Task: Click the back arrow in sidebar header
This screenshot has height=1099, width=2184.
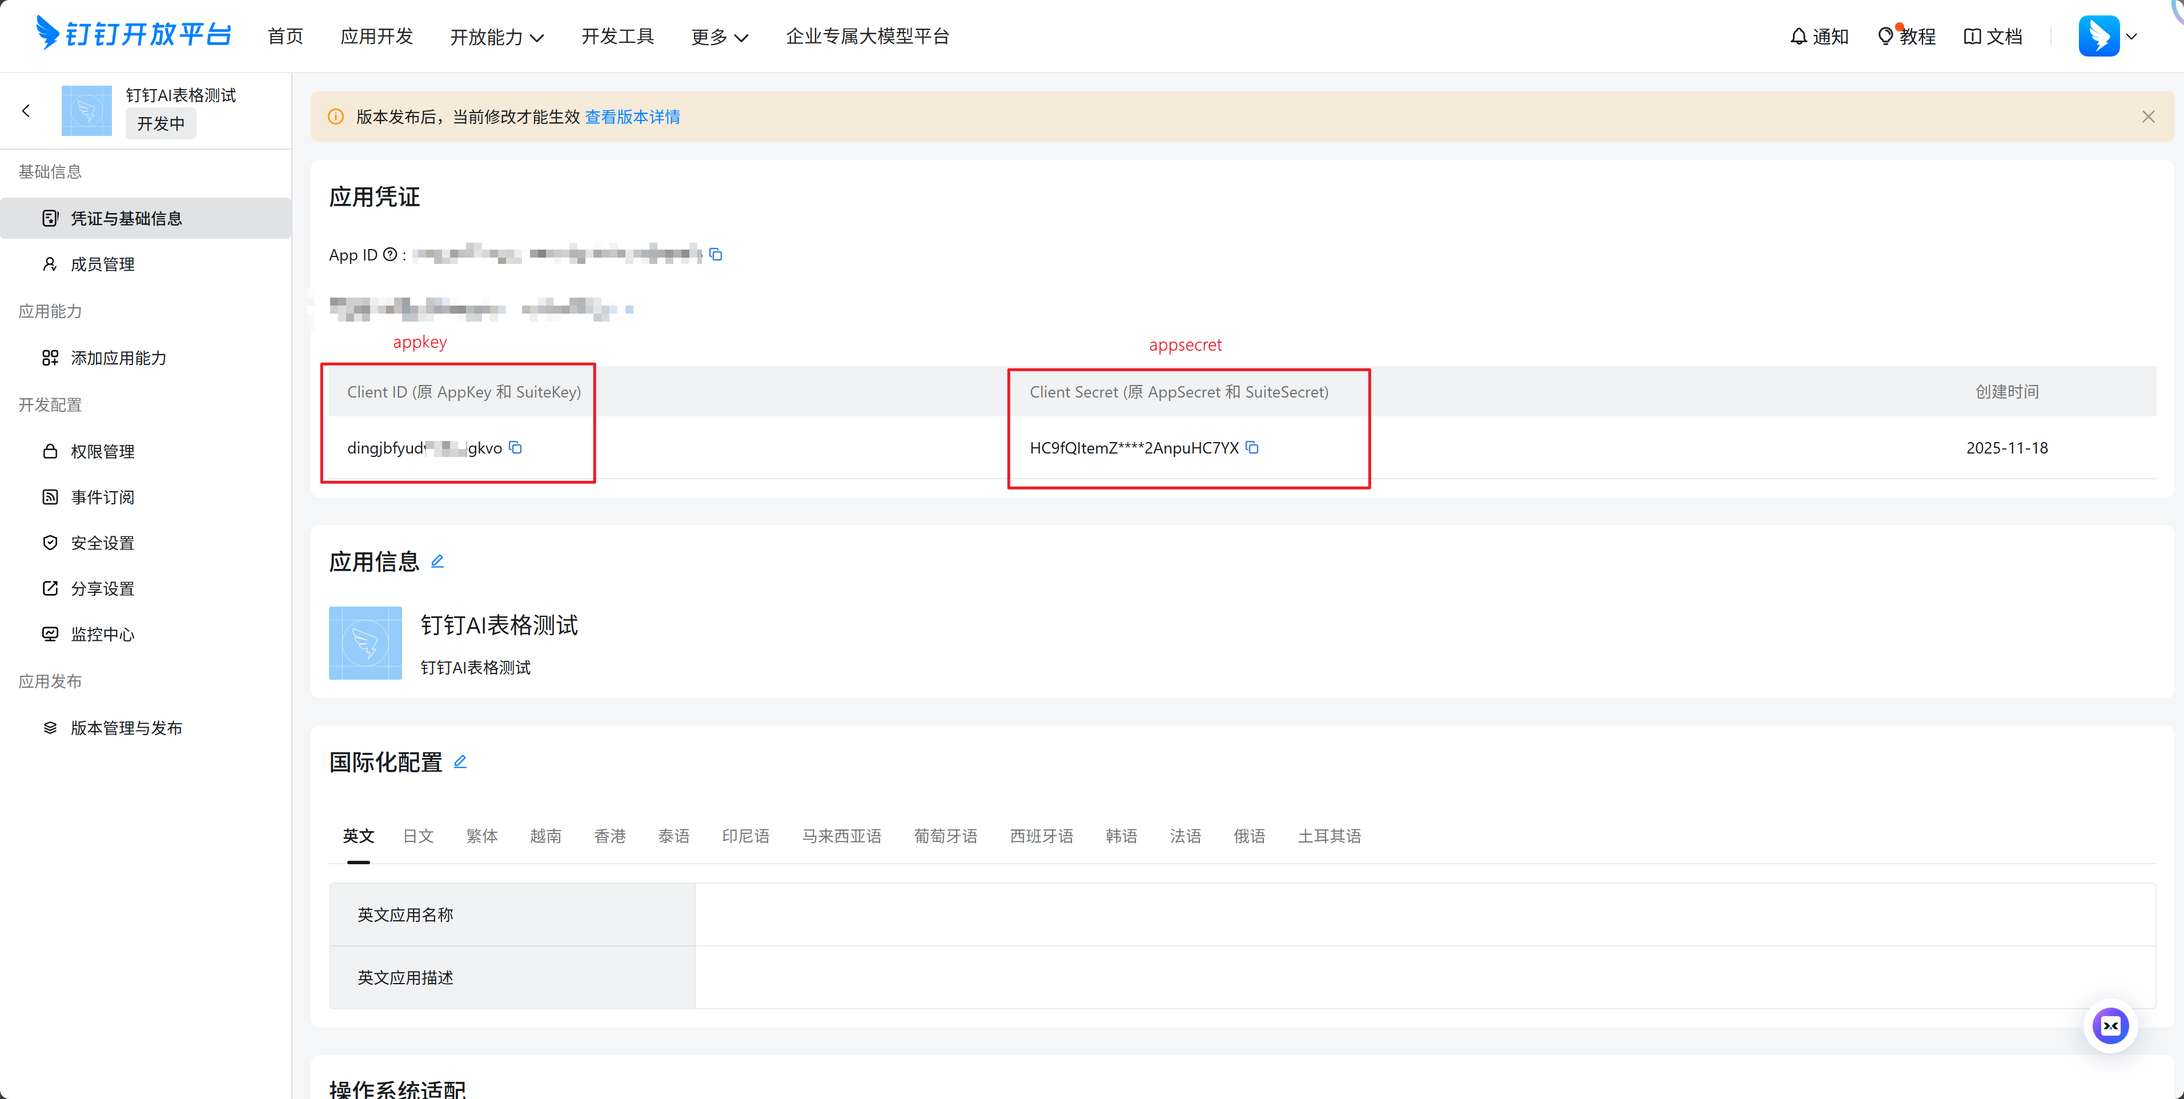Action: (26, 111)
